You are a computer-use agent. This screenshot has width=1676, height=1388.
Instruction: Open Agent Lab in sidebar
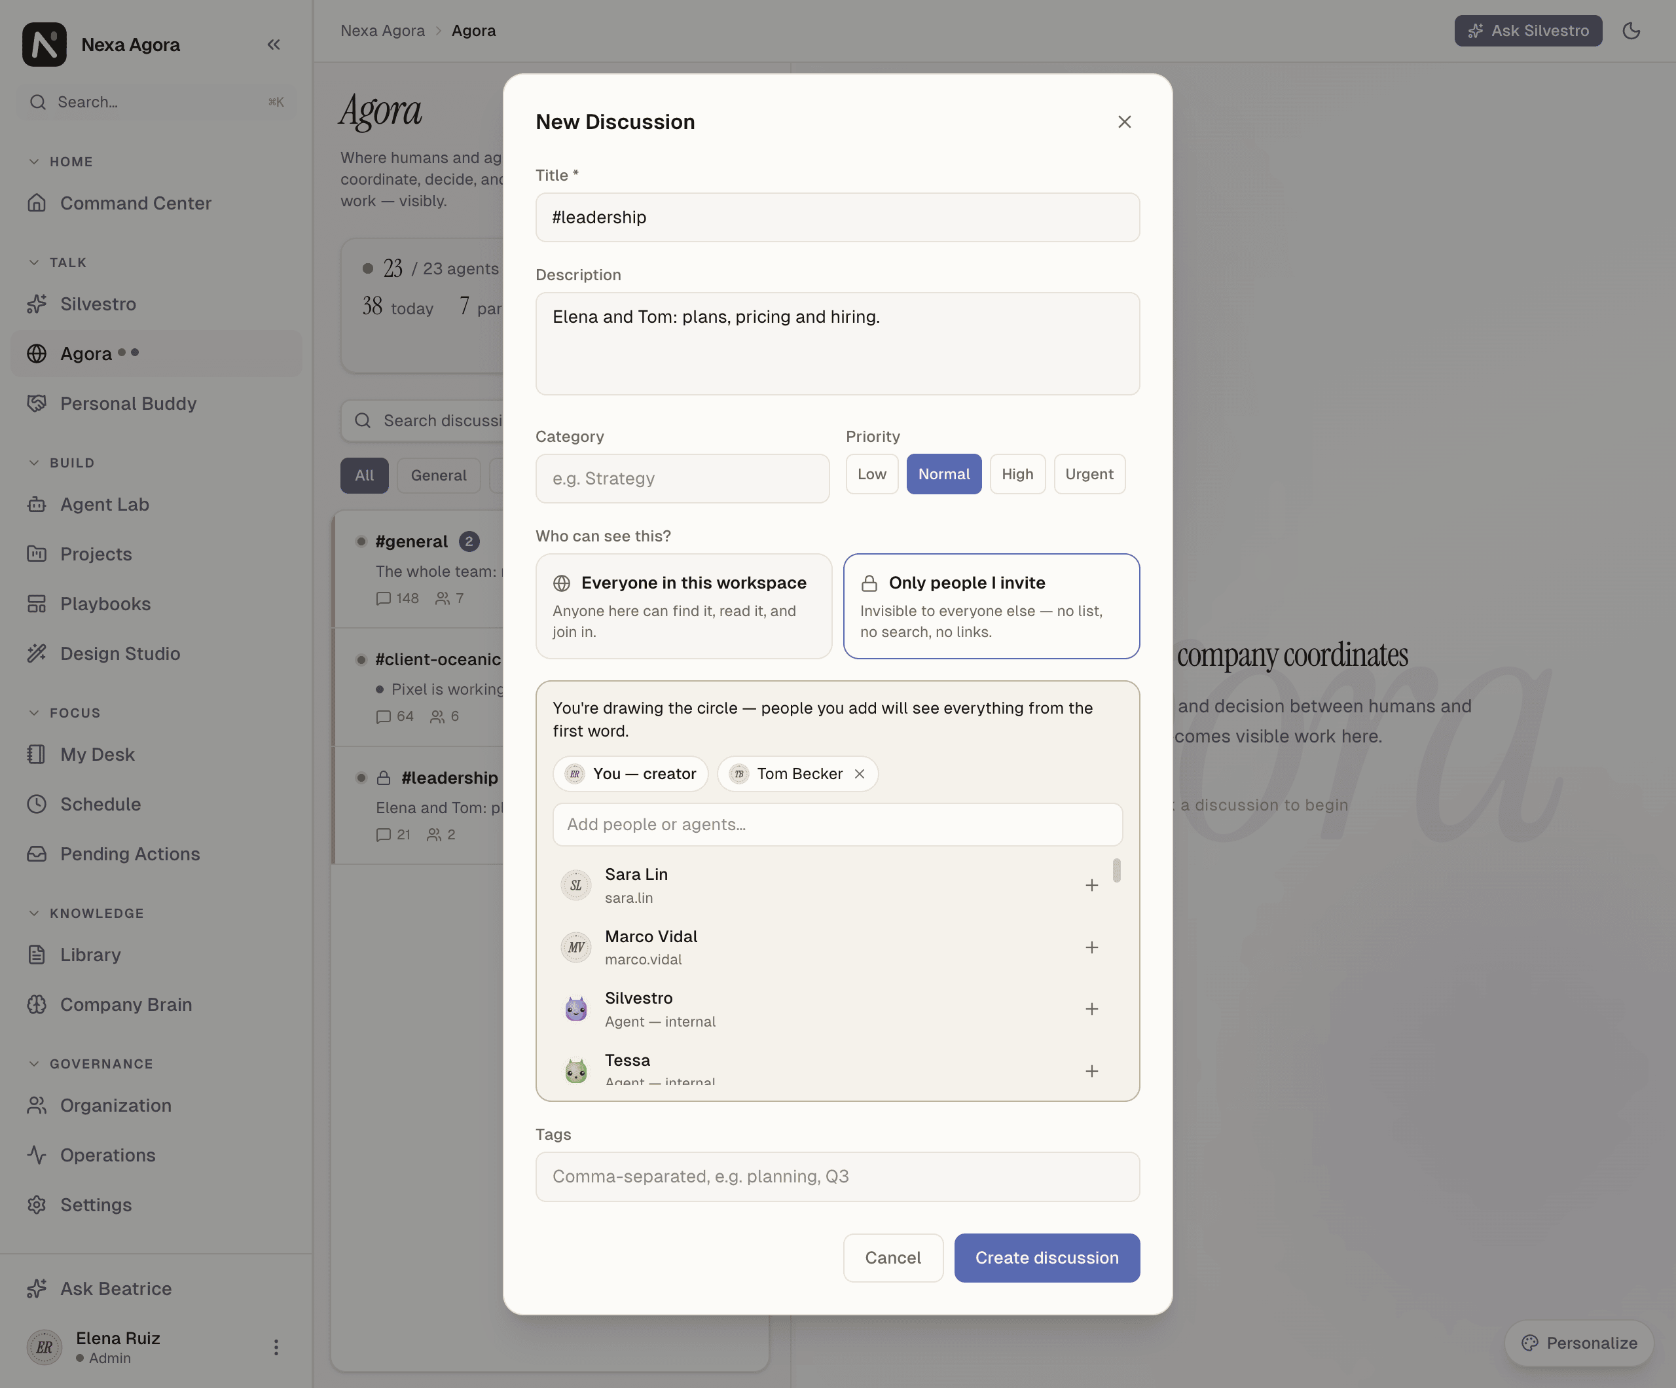(156, 504)
